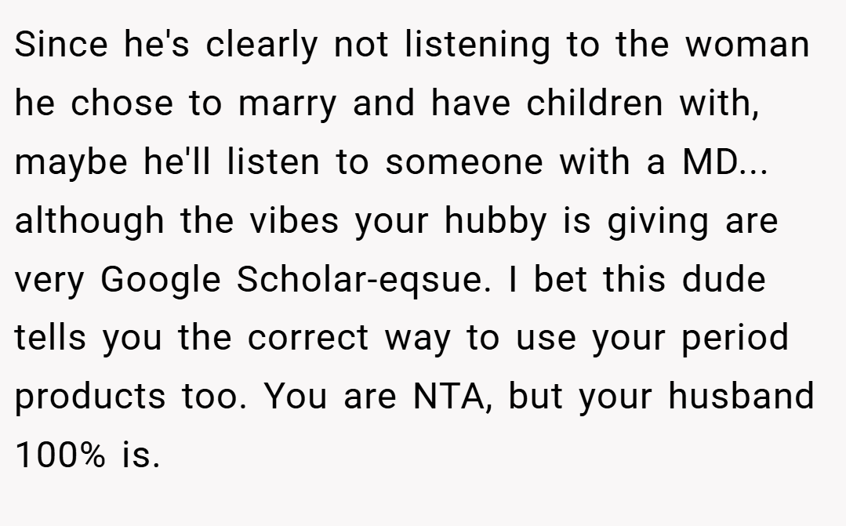Click the "100%" text in last line
This screenshot has height=526, width=846.
tap(60, 454)
